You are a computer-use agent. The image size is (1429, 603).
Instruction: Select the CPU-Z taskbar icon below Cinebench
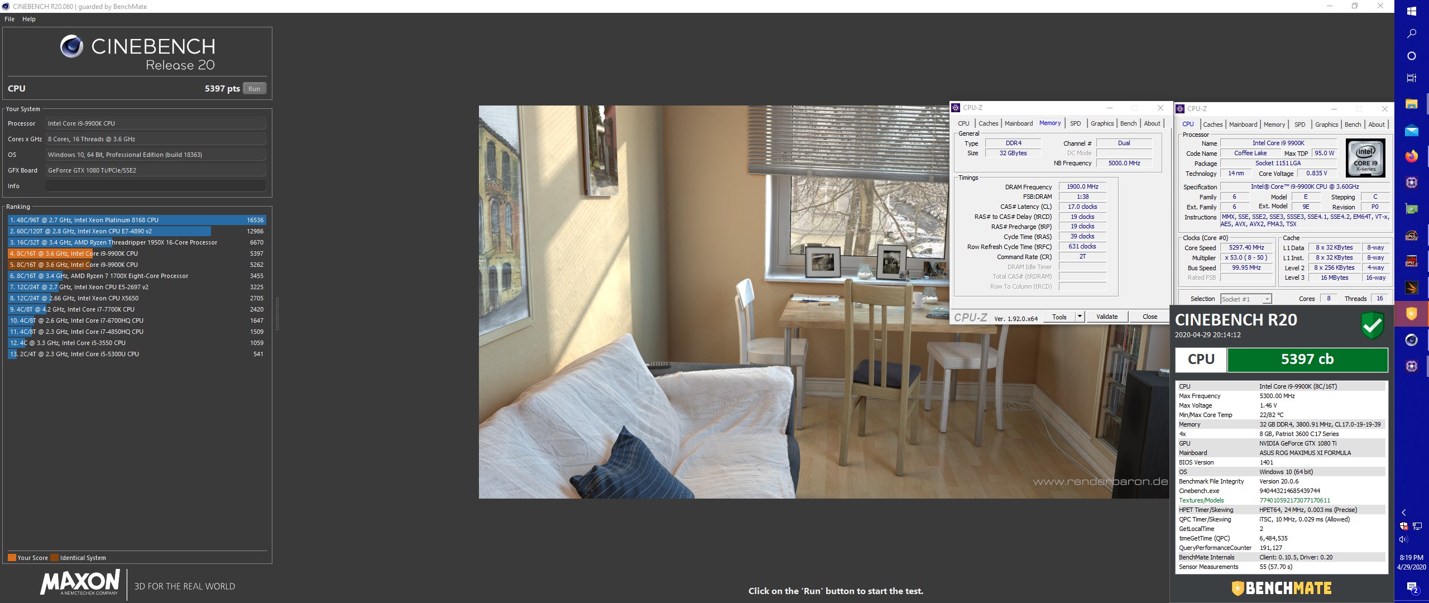(1411, 366)
